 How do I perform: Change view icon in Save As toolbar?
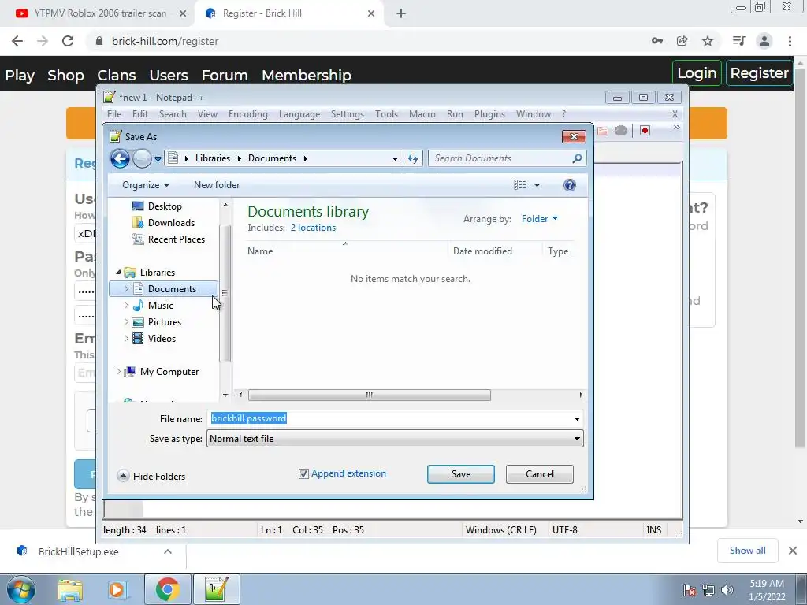coord(520,185)
